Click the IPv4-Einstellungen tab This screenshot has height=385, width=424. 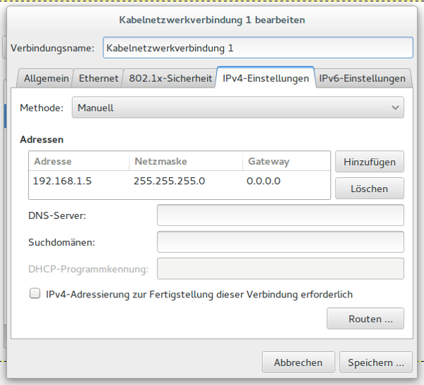click(266, 78)
